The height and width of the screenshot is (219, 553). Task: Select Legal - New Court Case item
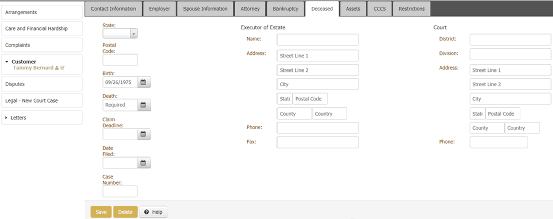[x=42, y=101]
